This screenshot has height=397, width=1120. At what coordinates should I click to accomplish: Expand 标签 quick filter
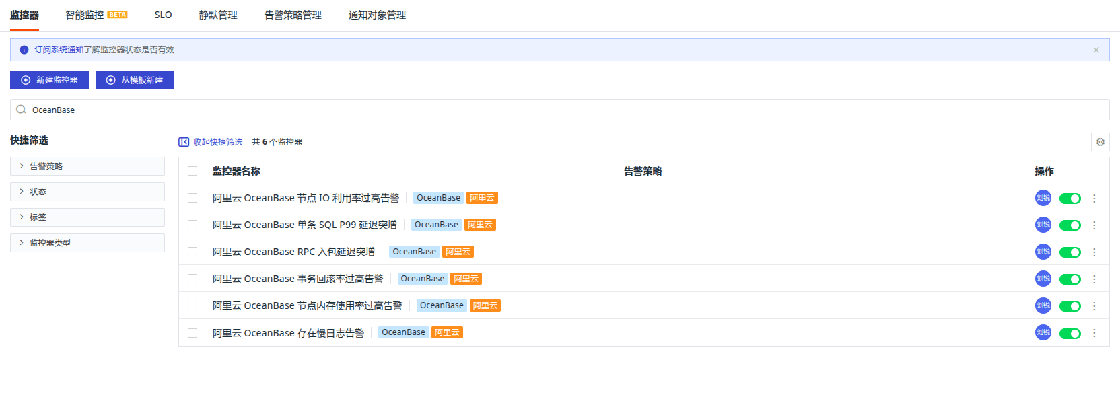(87, 217)
